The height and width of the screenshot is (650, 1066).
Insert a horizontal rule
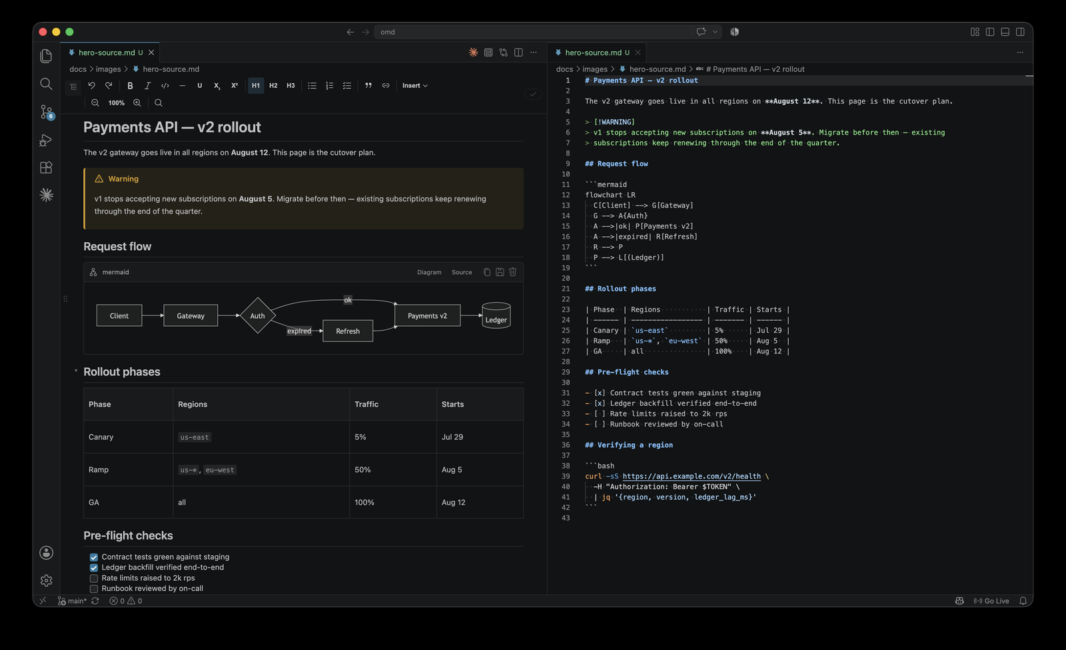(x=183, y=85)
